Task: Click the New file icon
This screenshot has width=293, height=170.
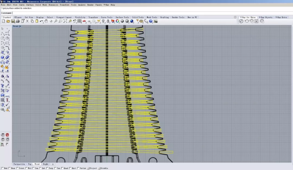Action: [x=3, y=21]
